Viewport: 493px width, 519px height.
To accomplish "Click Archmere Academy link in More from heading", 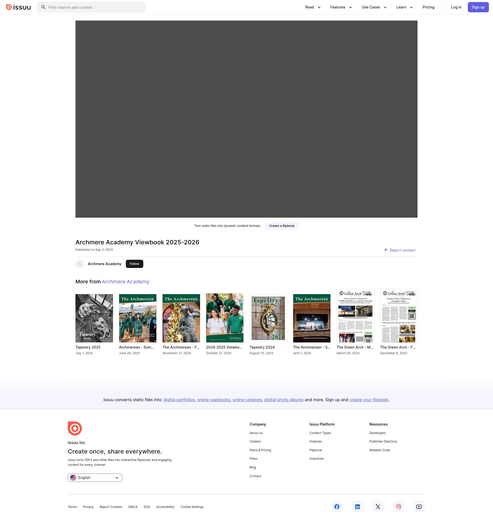I will point(126,282).
